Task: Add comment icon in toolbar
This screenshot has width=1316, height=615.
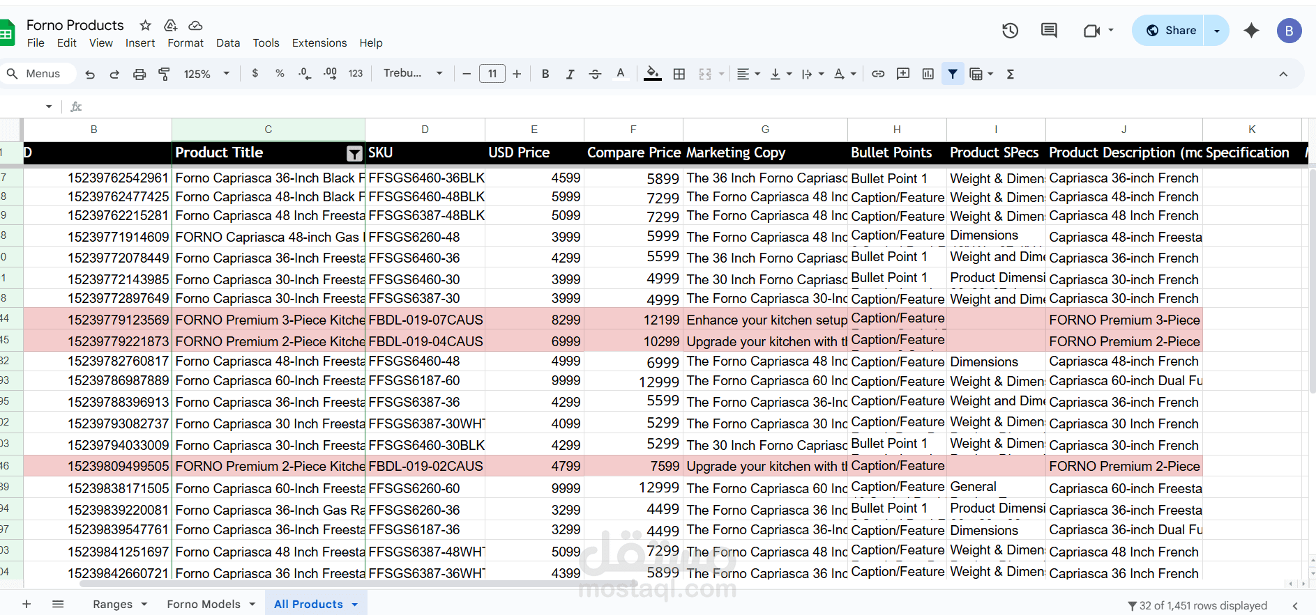Action: 903,74
